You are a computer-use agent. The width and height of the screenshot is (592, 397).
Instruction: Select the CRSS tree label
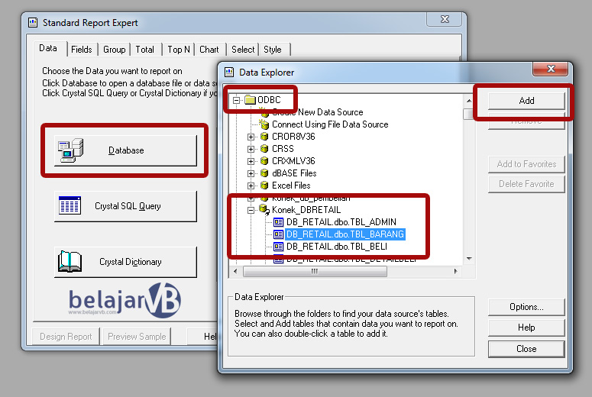283,149
